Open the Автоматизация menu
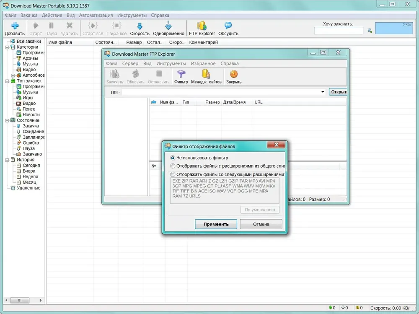The image size is (419, 314). pyautogui.click(x=96, y=15)
